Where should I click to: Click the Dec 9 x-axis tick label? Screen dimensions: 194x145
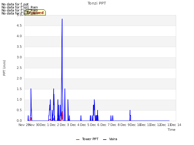click(x=125, y=125)
